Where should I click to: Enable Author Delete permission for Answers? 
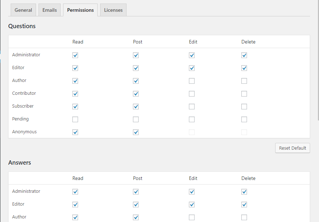[x=244, y=217]
